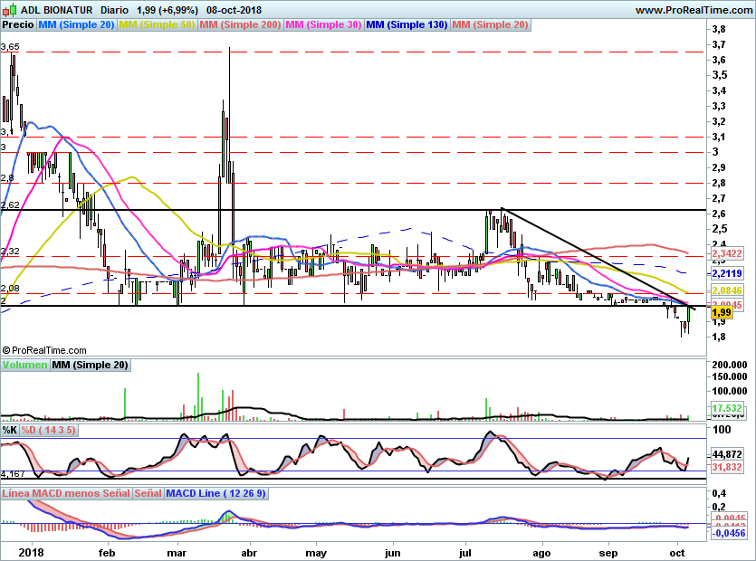
Task: Click the Volumen panel label
Action: click(24, 365)
